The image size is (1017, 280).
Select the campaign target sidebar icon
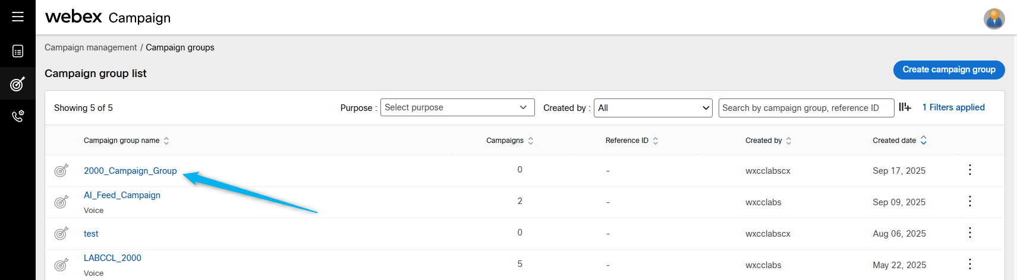[18, 84]
